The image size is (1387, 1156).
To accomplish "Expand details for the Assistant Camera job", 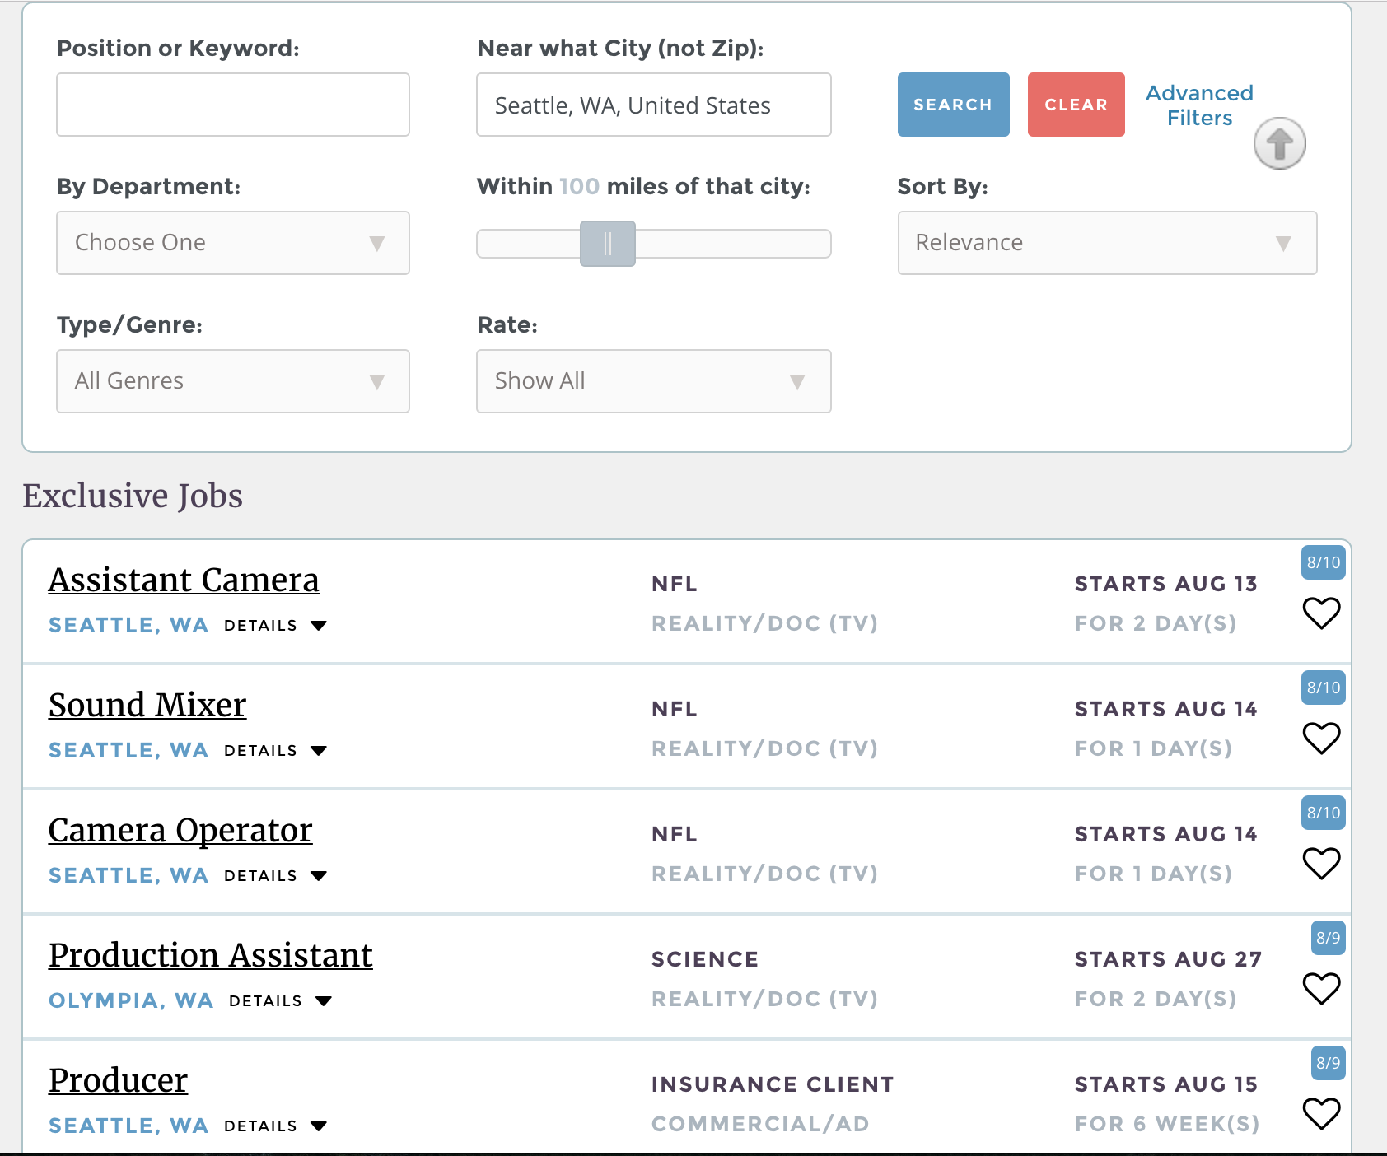I will (275, 626).
